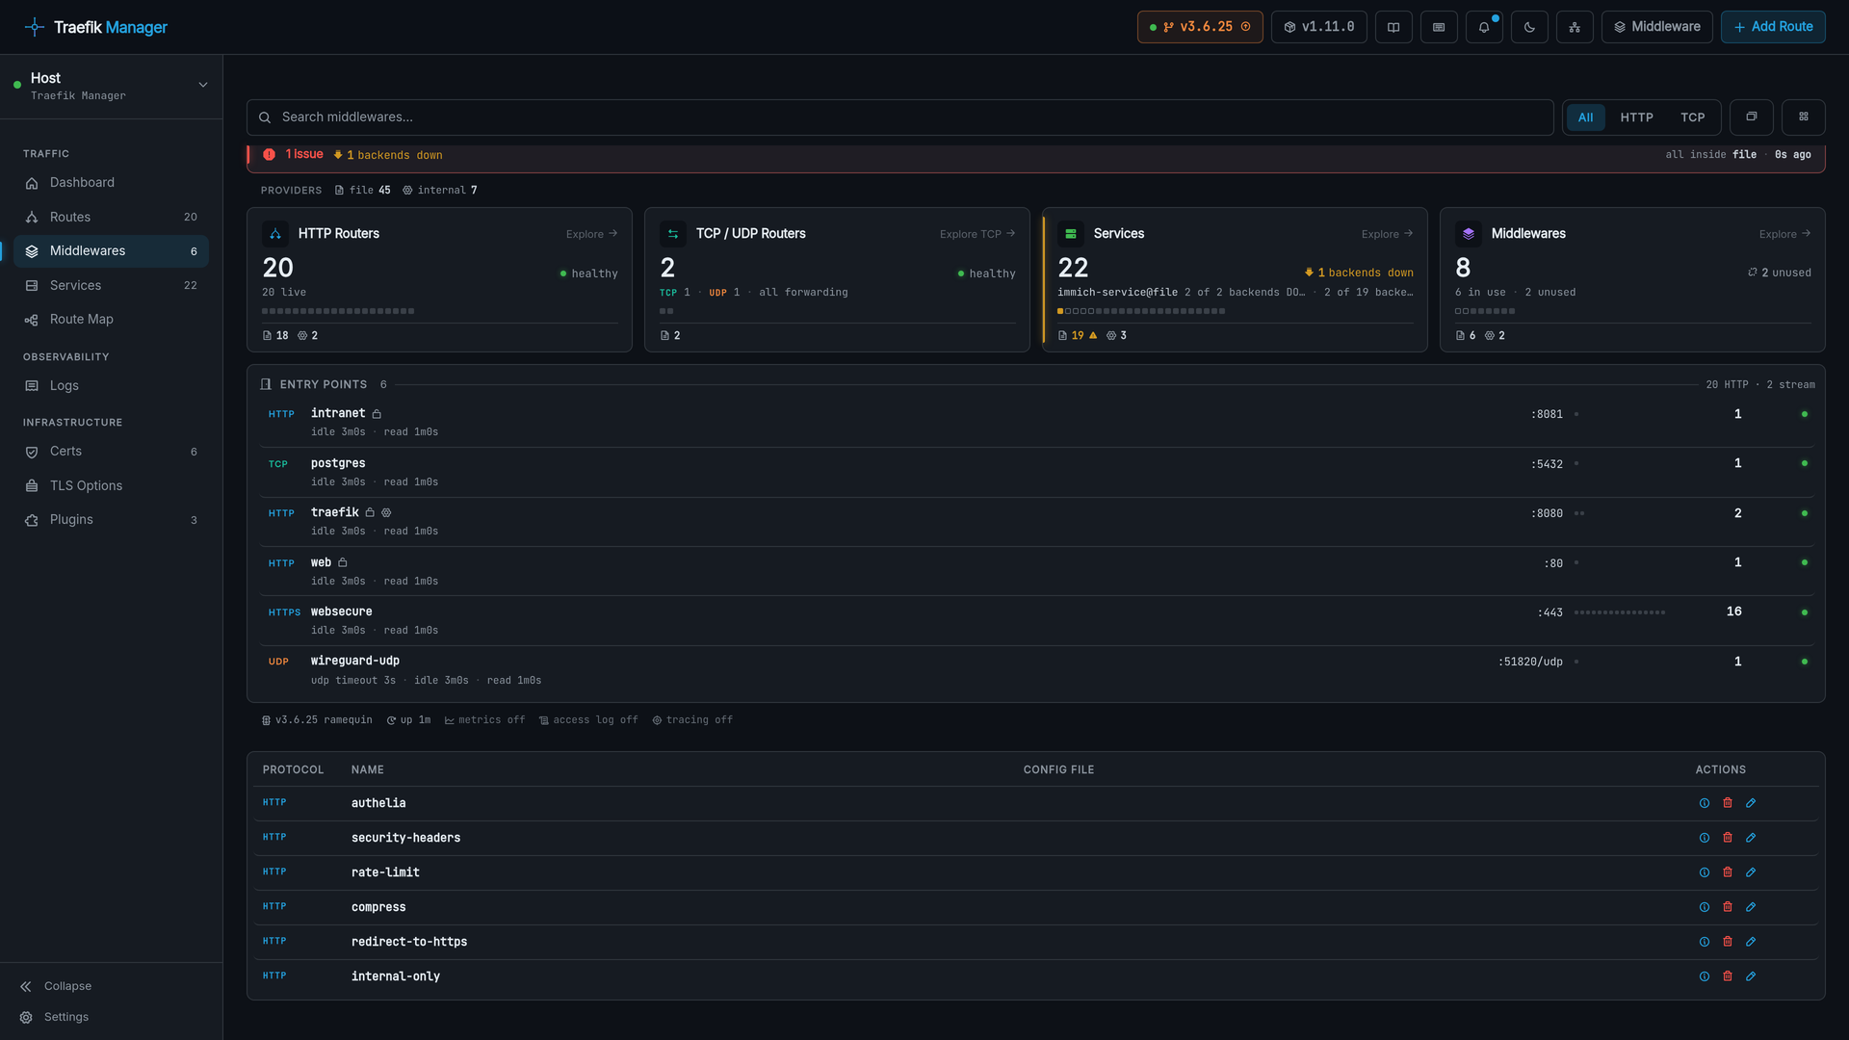Image resolution: width=1849 pixels, height=1040 pixels.
Task: Collapse the sidebar
Action: (56, 986)
